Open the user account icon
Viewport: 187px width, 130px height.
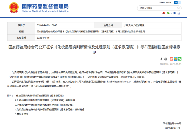[x=179, y=13]
